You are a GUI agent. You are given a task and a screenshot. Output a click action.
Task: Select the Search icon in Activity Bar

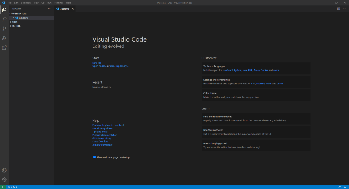pos(4,19)
